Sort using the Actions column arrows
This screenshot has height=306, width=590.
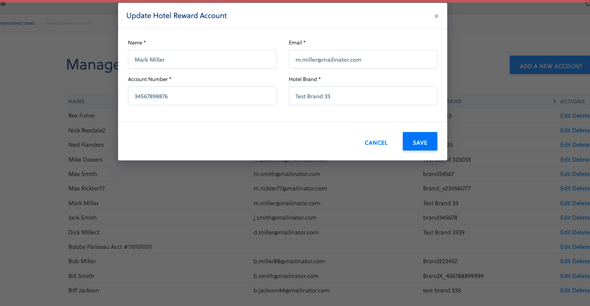click(555, 101)
